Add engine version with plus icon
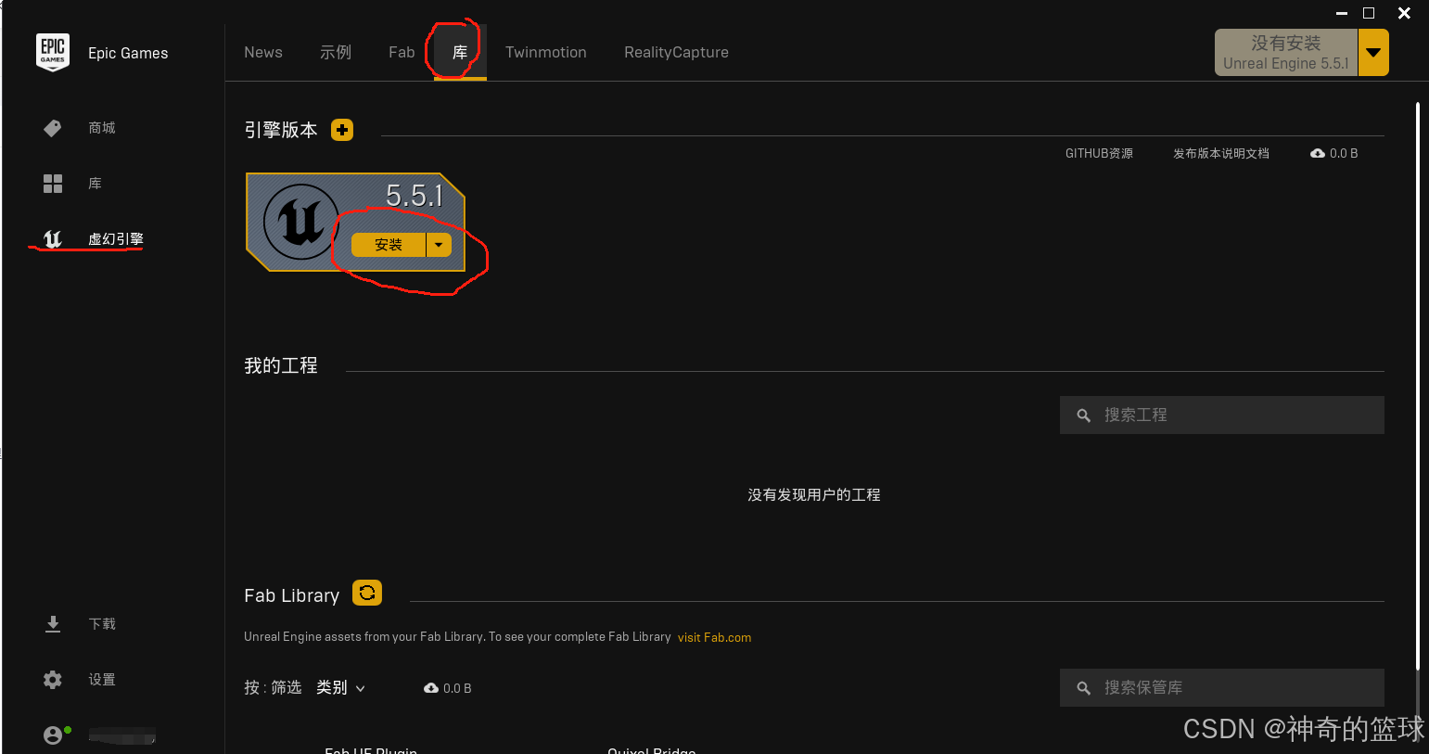 point(342,130)
